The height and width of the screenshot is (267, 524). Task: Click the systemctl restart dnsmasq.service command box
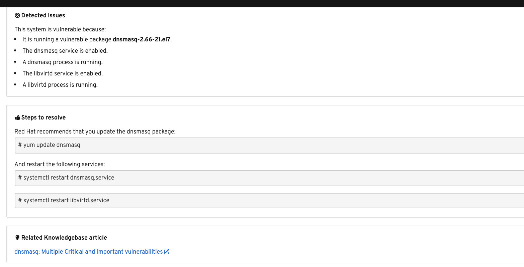point(268,178)
